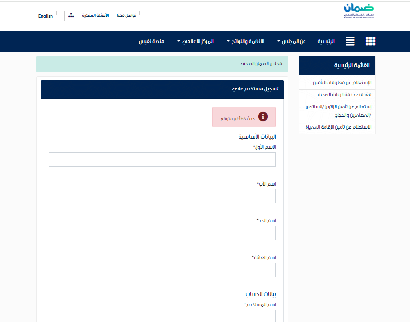This screenshot has height=322, width=410.
Task: Expand the المركز الاعلامي dropdown menu
Action: click(196, 42)
